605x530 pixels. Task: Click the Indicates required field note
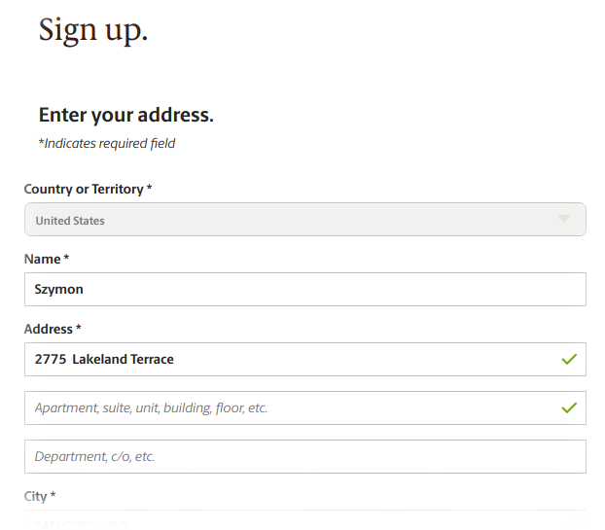point(106,144)
